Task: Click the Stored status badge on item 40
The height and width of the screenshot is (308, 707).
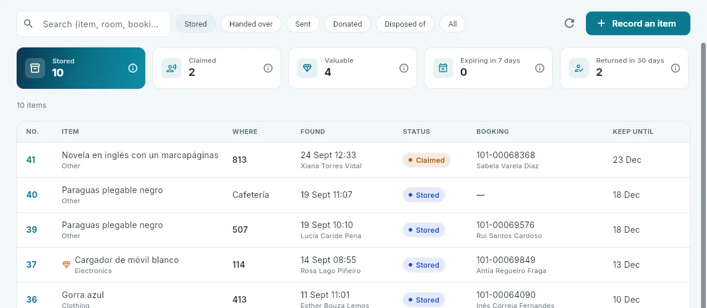Action: click(x=423, y=195)
